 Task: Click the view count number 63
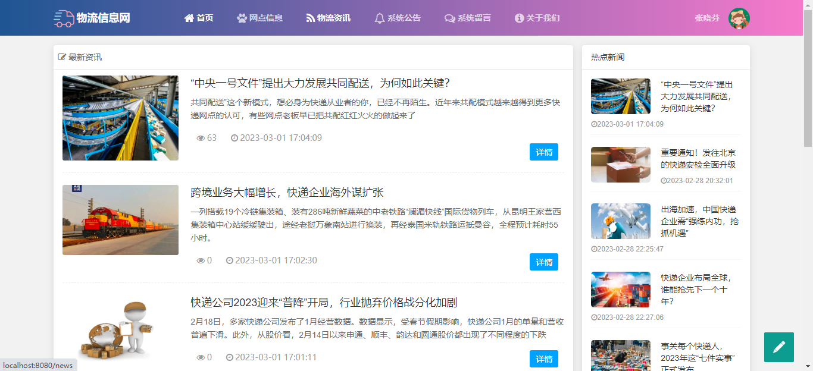coord(212,138)
